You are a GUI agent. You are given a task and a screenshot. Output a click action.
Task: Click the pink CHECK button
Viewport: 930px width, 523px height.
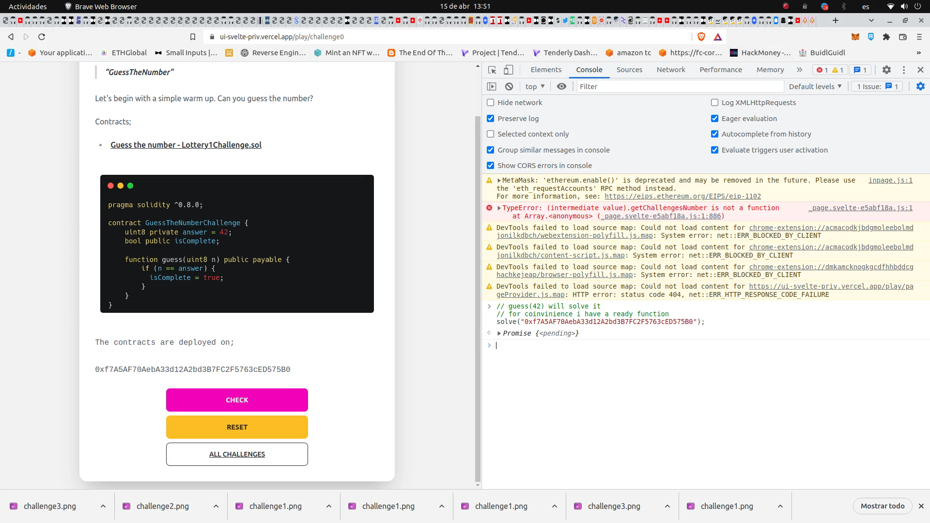[237, 400]
